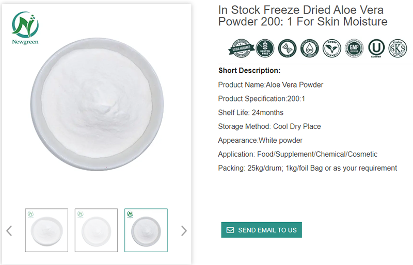Click the Vegan Friendly leaf badge

pos(331,48)
